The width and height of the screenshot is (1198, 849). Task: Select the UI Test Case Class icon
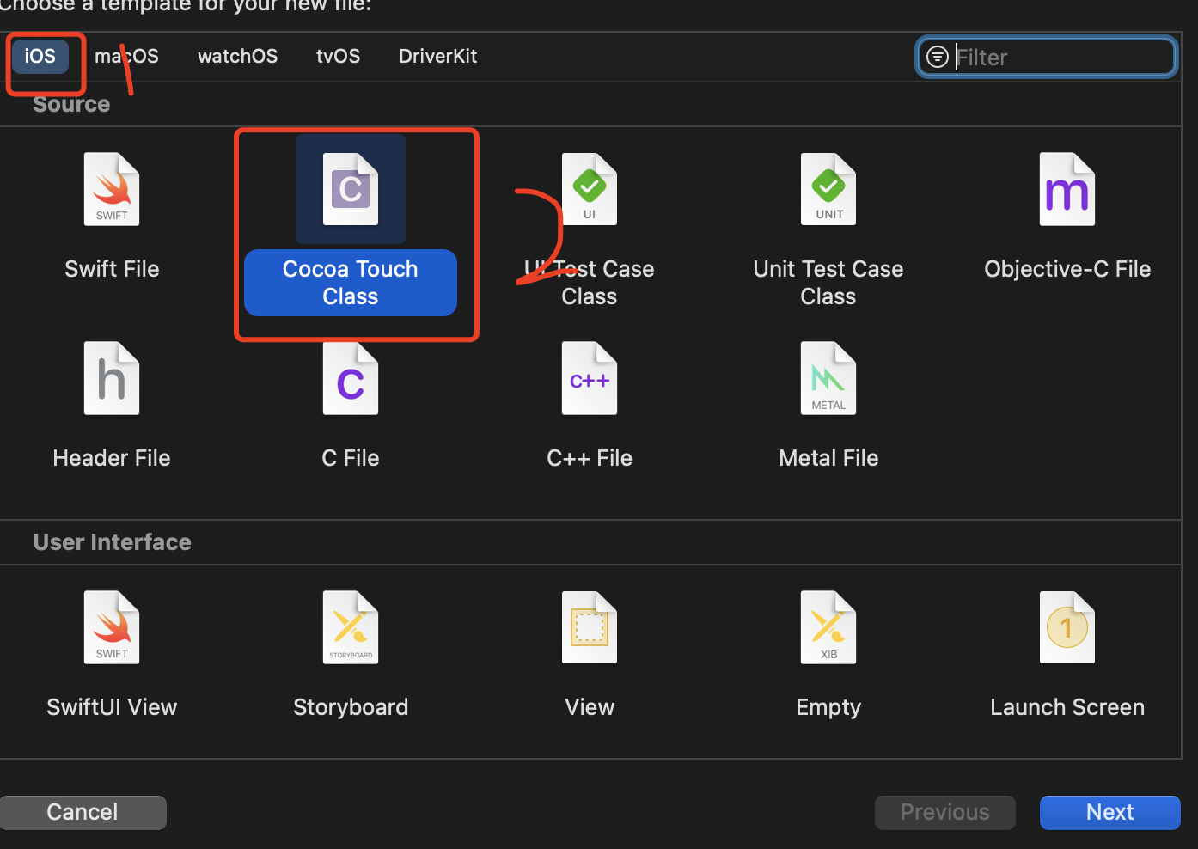[x=590, y=190]
